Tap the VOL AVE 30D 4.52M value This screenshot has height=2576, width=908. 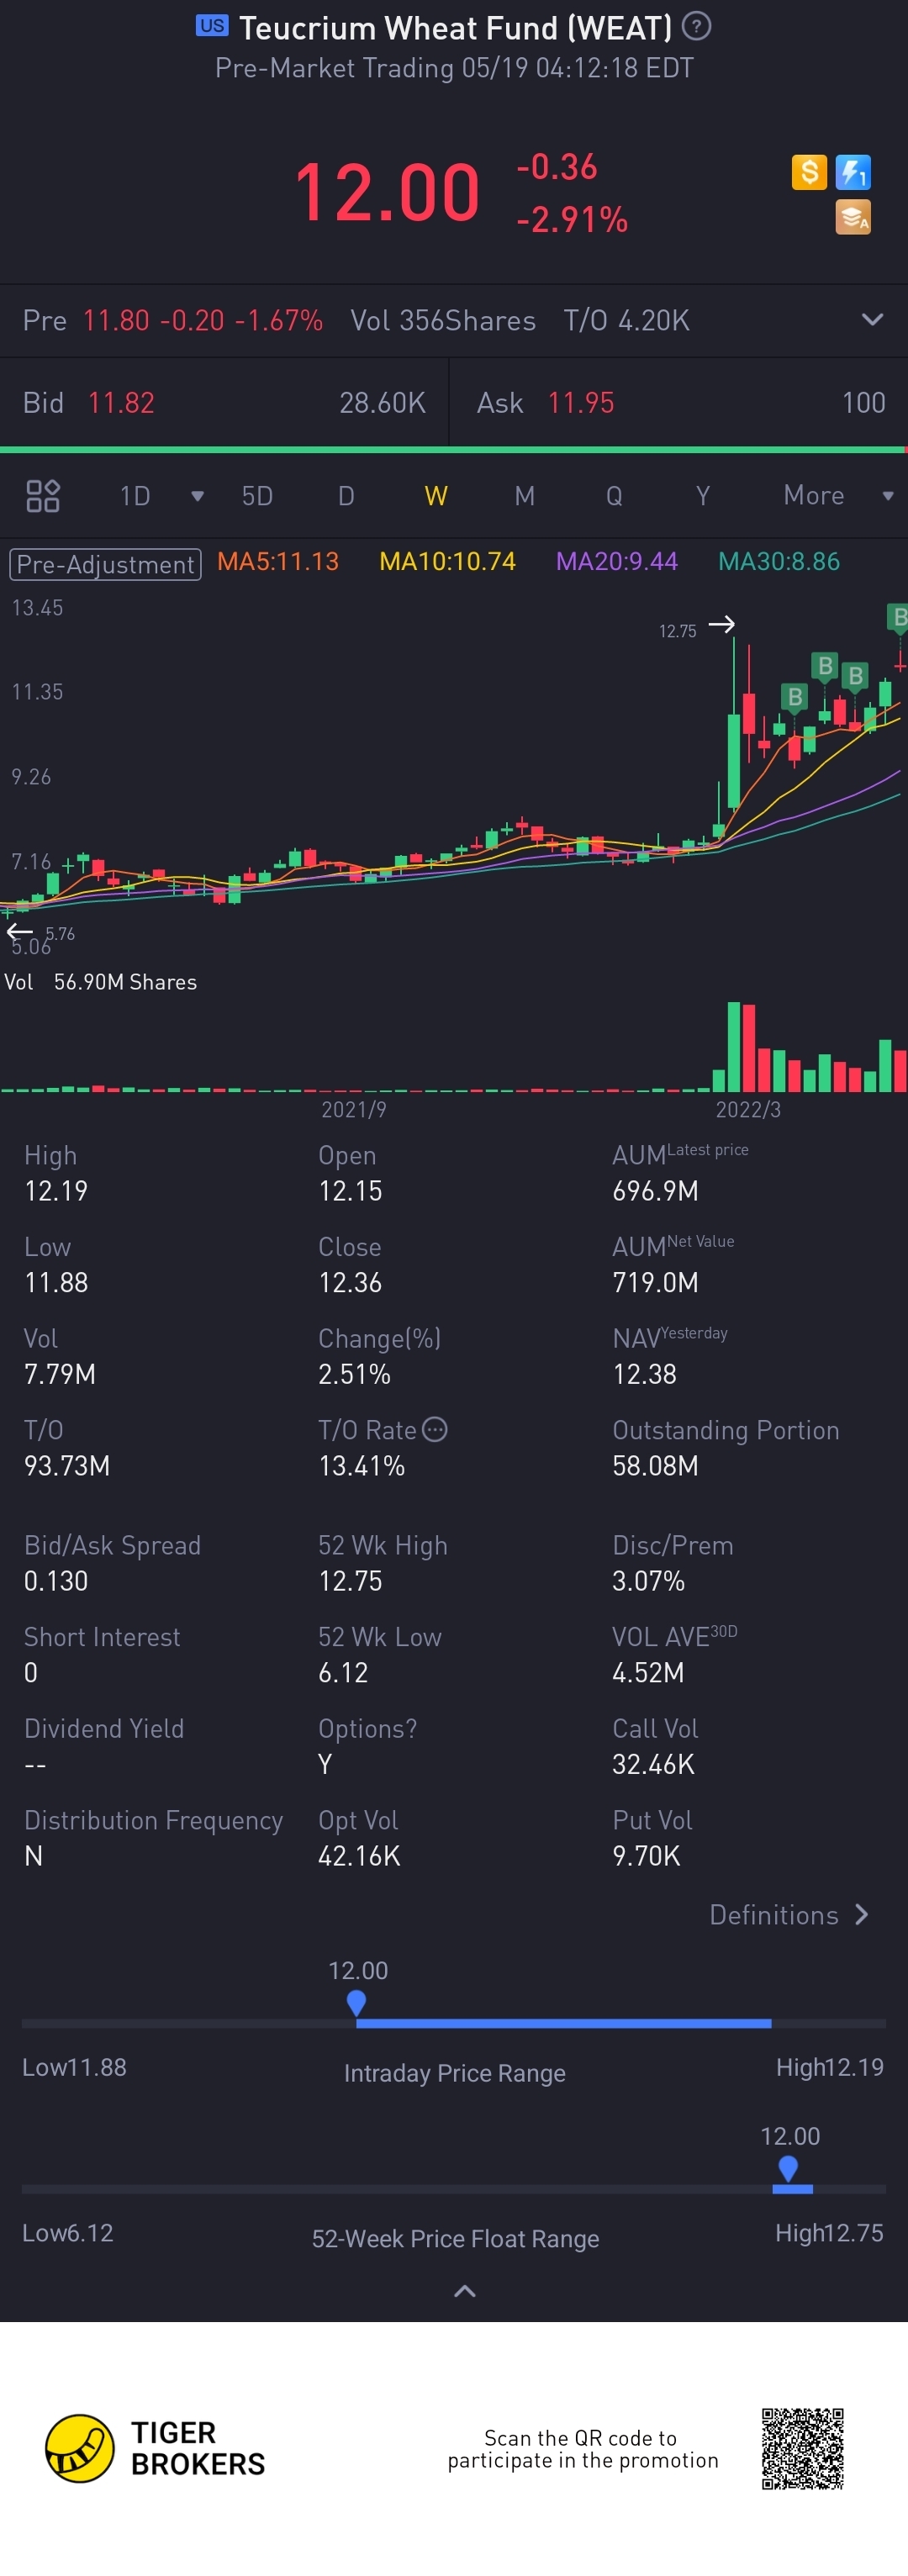click(x=648, y=1673)
